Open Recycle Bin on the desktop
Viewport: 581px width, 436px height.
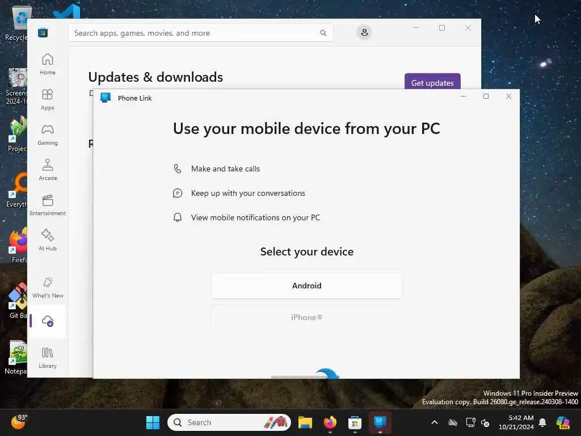click(x=16, y=23)
